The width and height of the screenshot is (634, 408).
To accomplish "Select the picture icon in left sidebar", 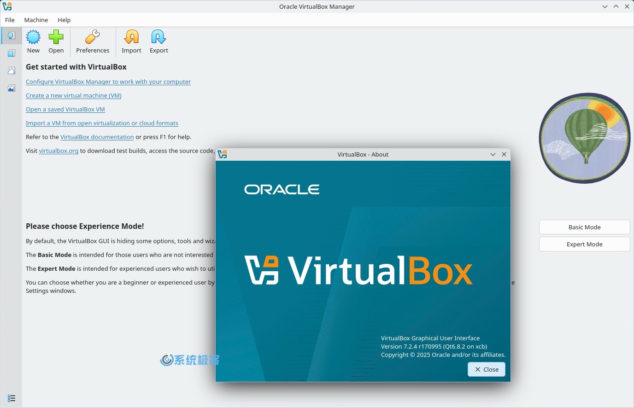I will pyautogui.click(x=12, y=88).
